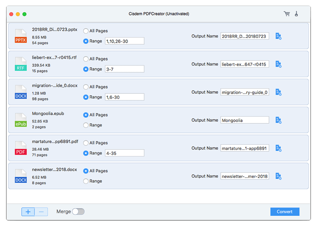Image resolution: width=317 pixels, height=227 pixels.
Task: Select All Pages for migration docx file
Action: 86,87
